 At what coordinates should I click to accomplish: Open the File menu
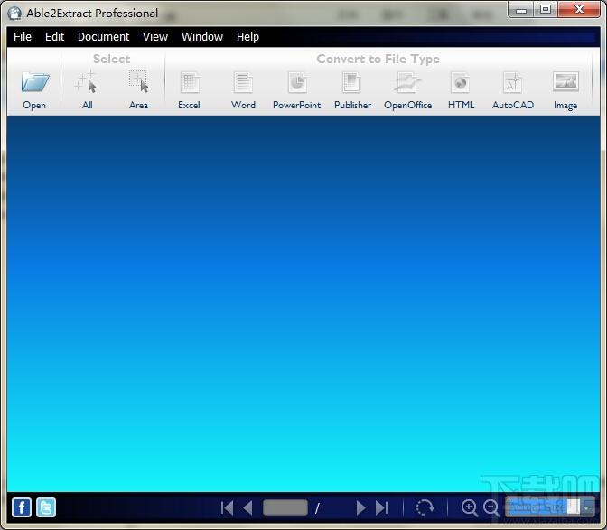pos(23,37)
